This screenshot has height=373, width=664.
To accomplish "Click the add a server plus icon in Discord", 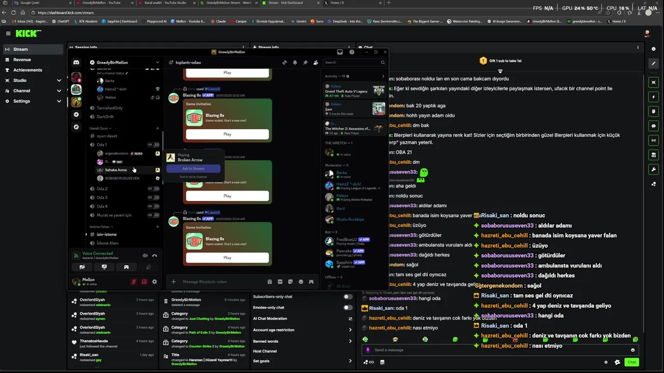I will pyautogui.click(x=76, y=114).
